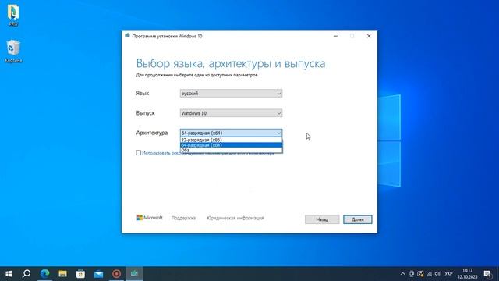Open volume control tray icon
This screenshot has height=281, width=499.
click(x=438, y=274)
